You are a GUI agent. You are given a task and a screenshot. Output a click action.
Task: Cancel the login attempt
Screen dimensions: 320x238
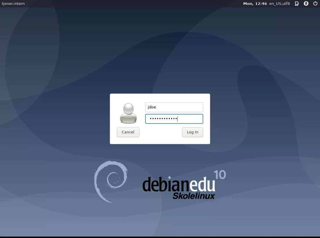point(128,132)
